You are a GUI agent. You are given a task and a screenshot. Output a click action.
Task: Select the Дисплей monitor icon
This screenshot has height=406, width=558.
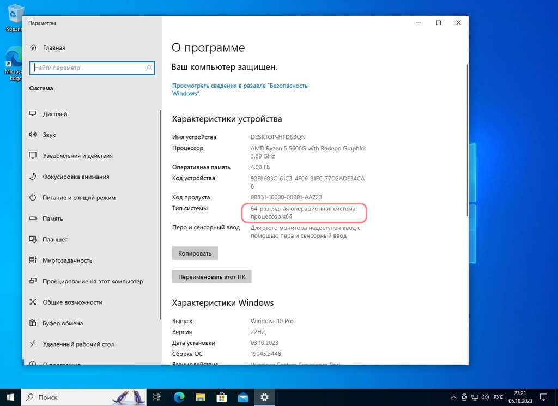point(33,114)
